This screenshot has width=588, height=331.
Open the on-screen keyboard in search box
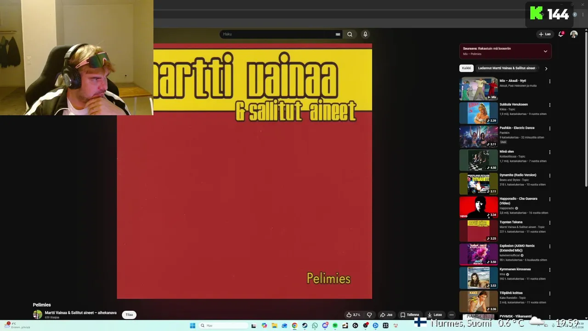click(x=338, y=34)
